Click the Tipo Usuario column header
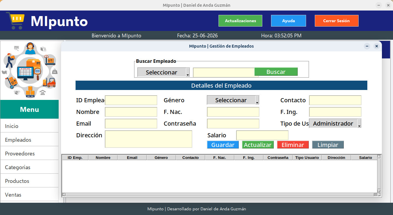393x215 pixels. [307, 157]
